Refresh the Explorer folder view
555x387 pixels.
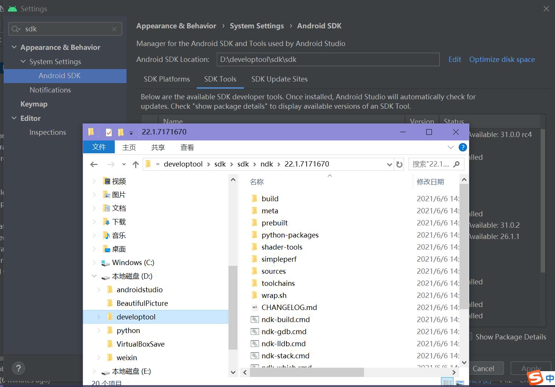(x=399, y=164)
